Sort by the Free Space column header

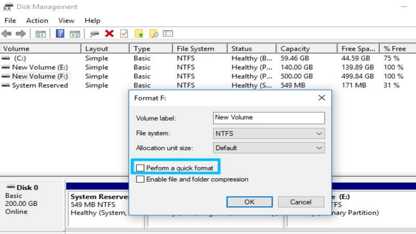(x=358, y=48)
